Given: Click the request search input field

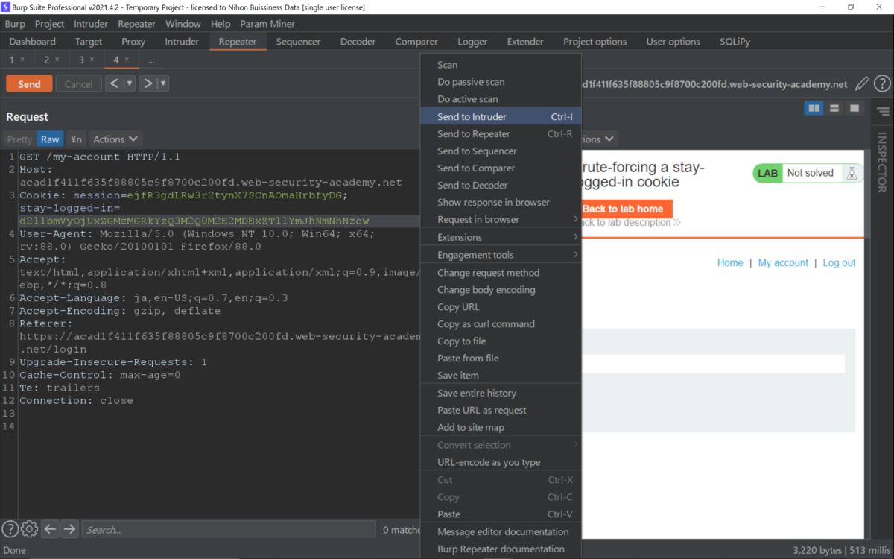Looking at the screenshot, I should 228,530.
